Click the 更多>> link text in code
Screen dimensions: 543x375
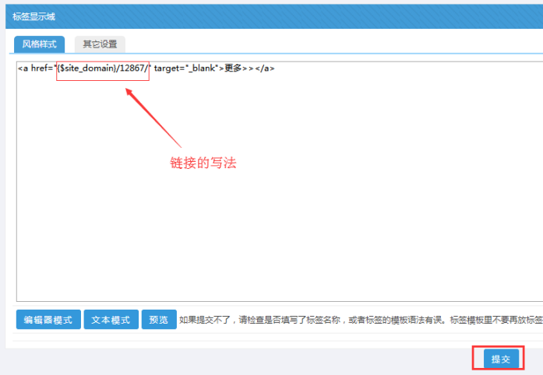click(x=239, y=68)
